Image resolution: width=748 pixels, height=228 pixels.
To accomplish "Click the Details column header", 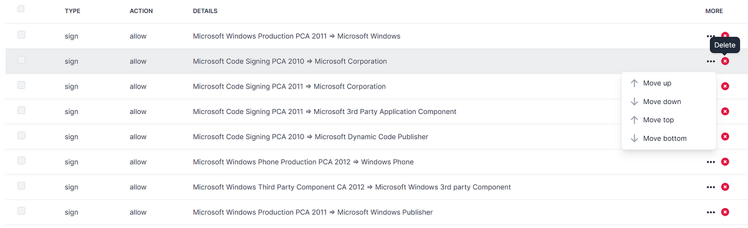I will coord(205,11).
